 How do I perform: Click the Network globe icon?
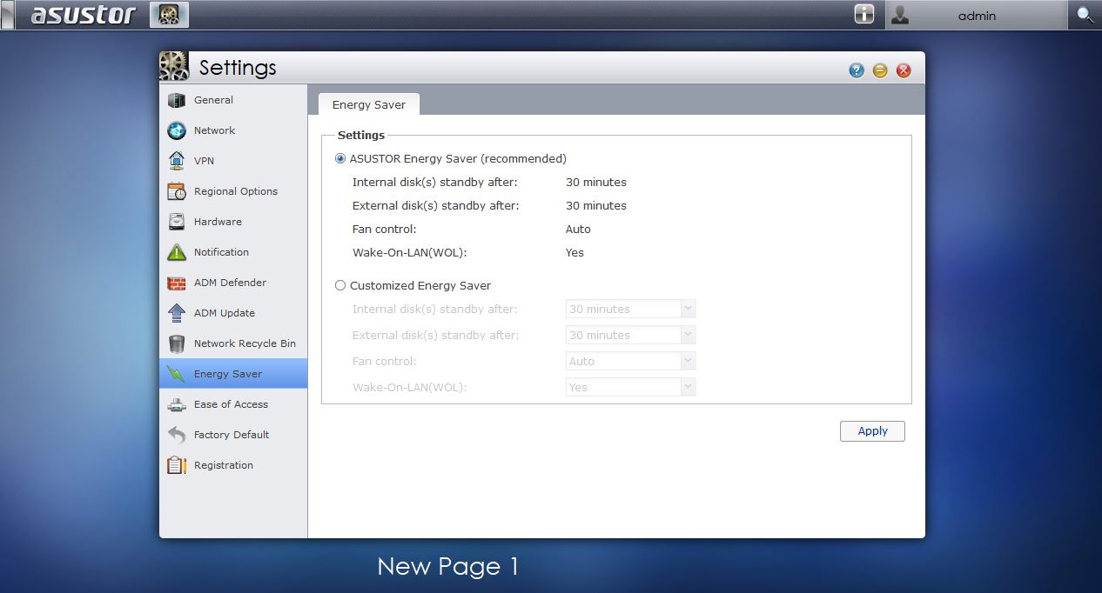coord(177,130)
